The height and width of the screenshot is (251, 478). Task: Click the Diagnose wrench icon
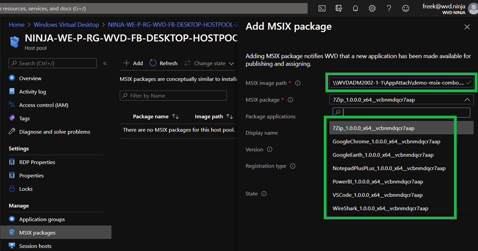click(12, 131)
